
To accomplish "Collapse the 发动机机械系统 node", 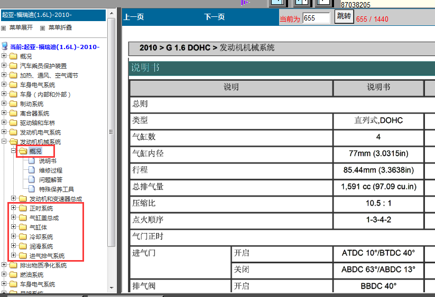I will pos(4,141).
